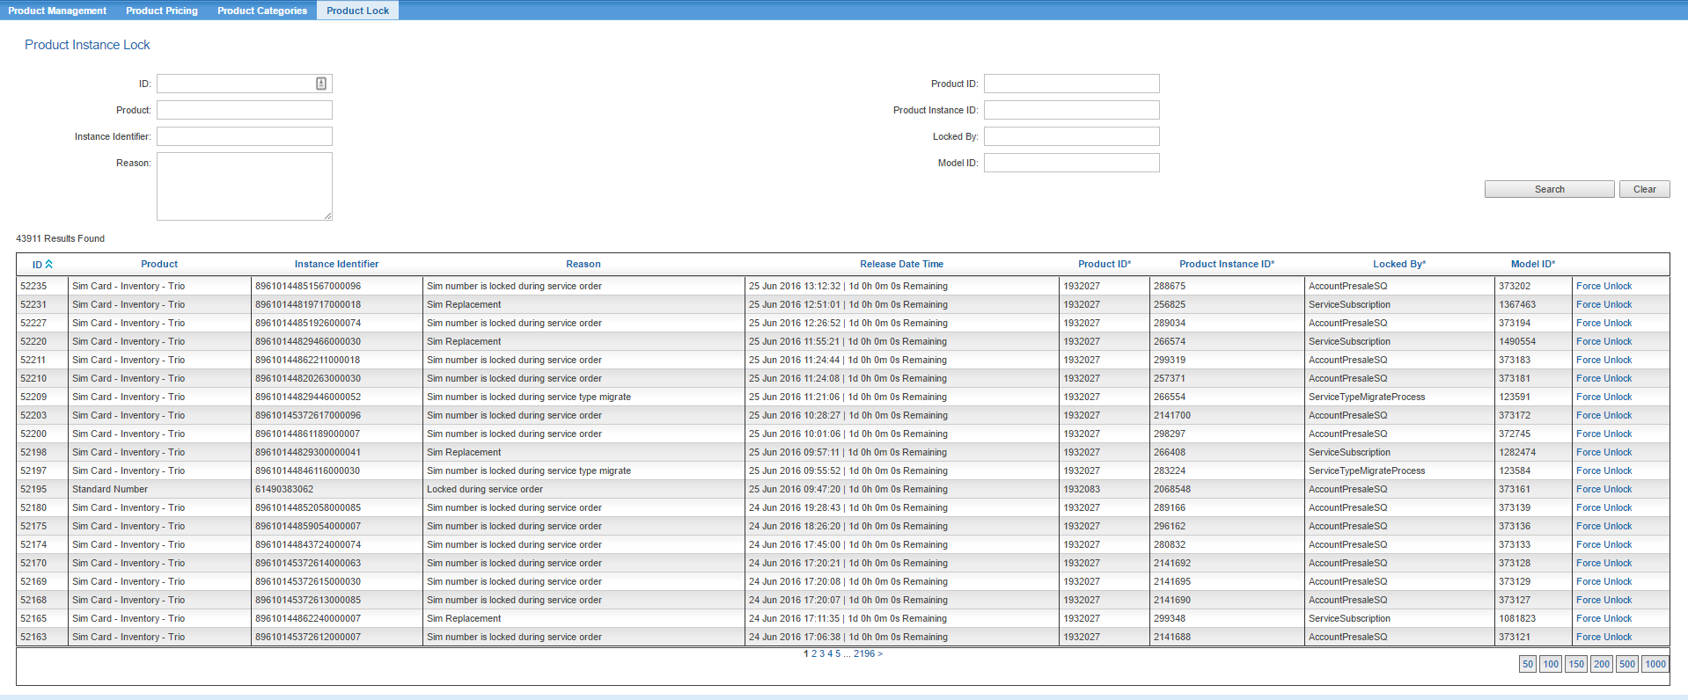Set page size to 50 results
This screenshot has width=1688, height=700.
(x=1527, y=664)
